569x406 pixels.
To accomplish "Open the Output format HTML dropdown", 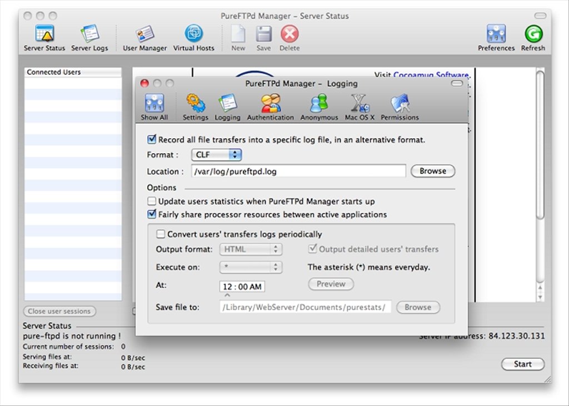I will (x=251, y=249).
